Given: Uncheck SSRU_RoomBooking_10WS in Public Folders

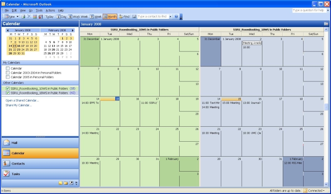Looking at the screenshot, I should coord(8,88).
